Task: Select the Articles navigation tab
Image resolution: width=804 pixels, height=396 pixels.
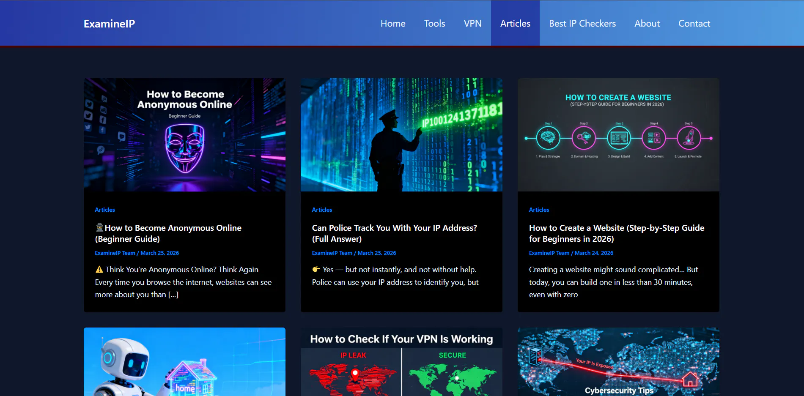Action: tap(515, 23)
